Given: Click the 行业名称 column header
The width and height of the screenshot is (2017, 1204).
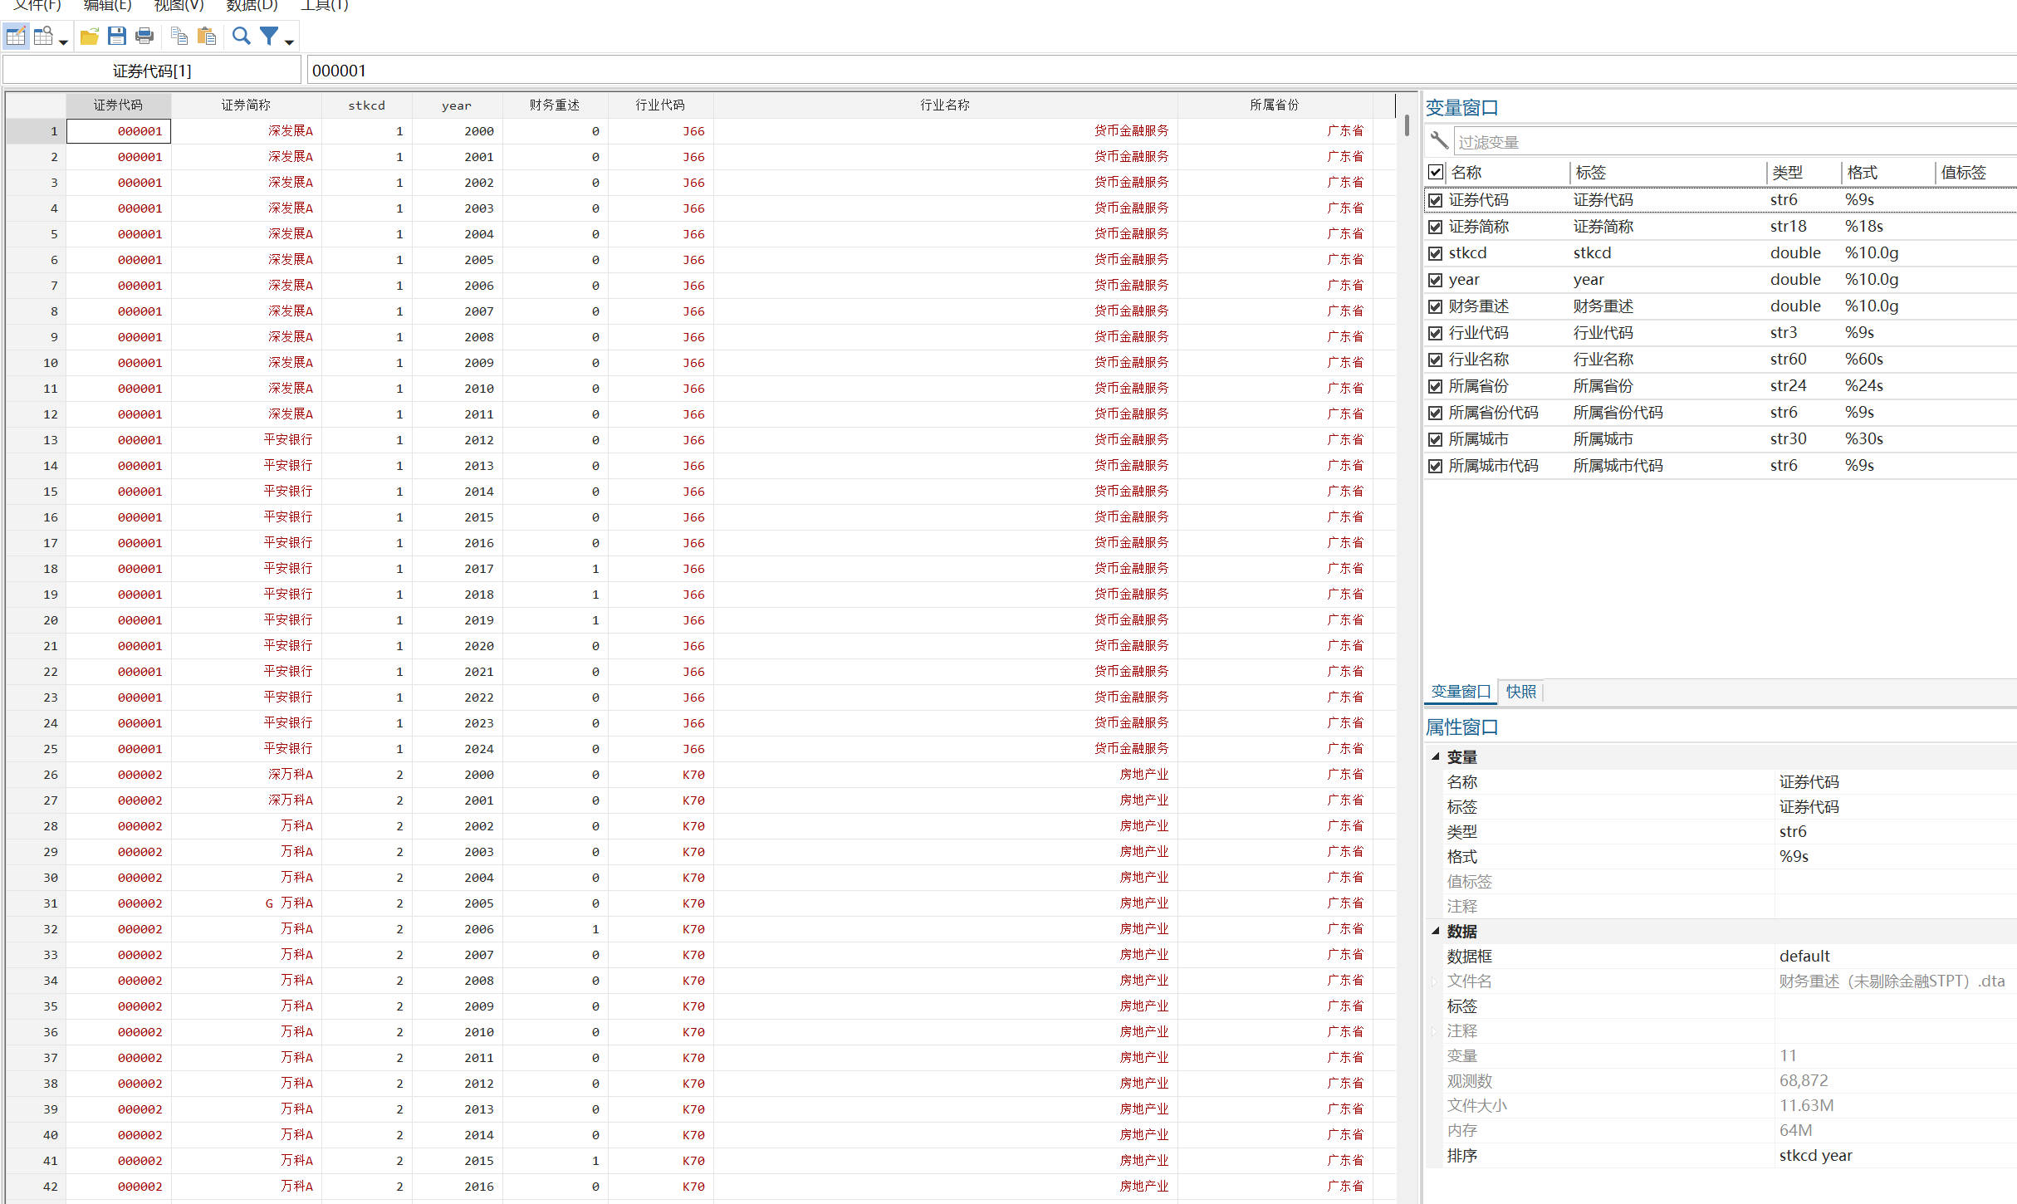Looking at the screenshot, I should 944,105.
